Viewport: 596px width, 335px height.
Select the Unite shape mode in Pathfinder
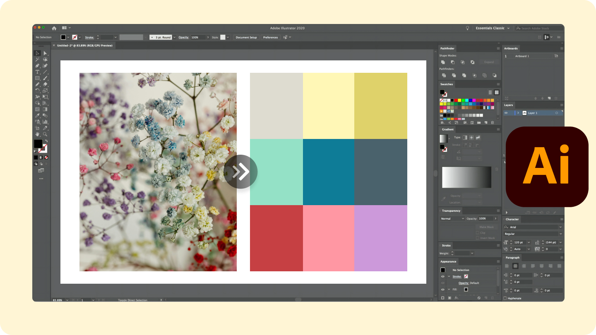click(443, 62)
